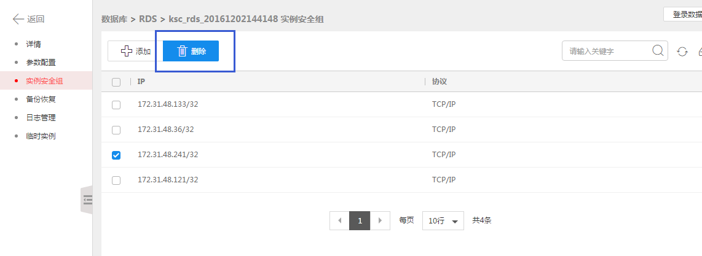
Task: Select checkbox for 172.31.48.121/32
Action: point(116,180)
